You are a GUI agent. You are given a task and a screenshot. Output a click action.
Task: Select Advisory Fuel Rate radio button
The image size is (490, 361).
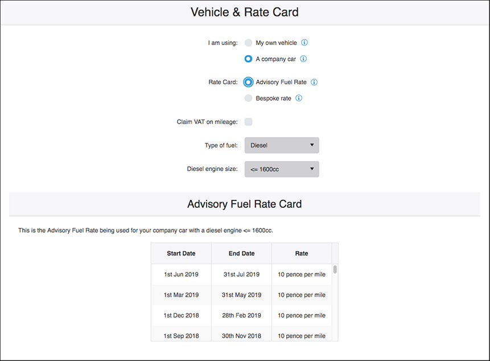[x=248, y=82]
